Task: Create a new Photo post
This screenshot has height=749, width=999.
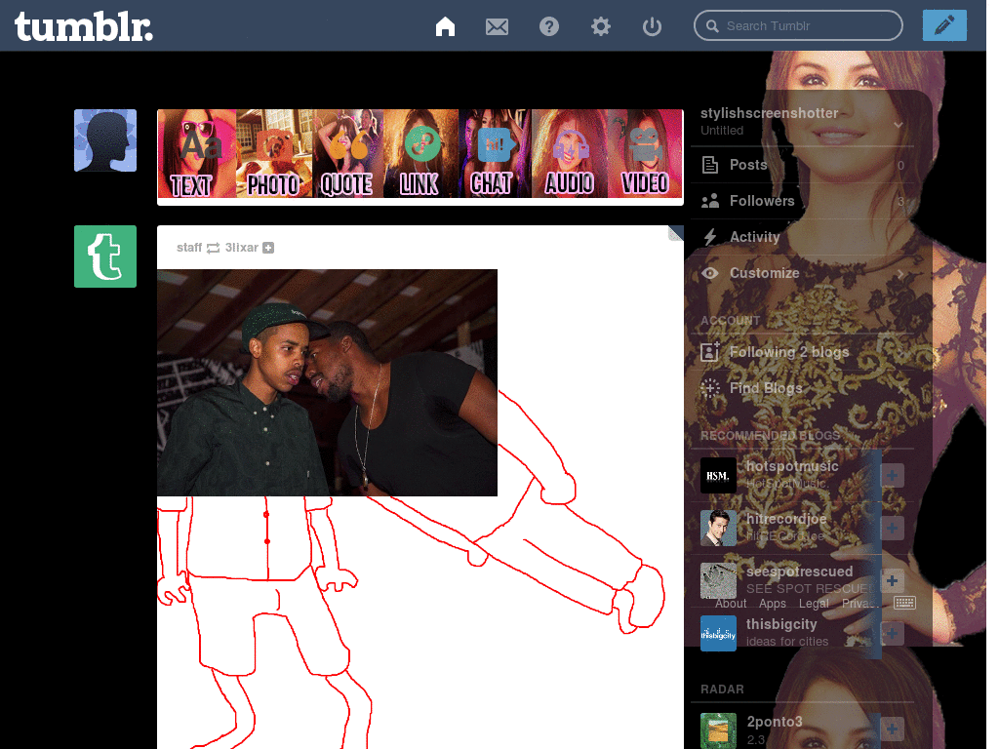Action: click(274, 154)
